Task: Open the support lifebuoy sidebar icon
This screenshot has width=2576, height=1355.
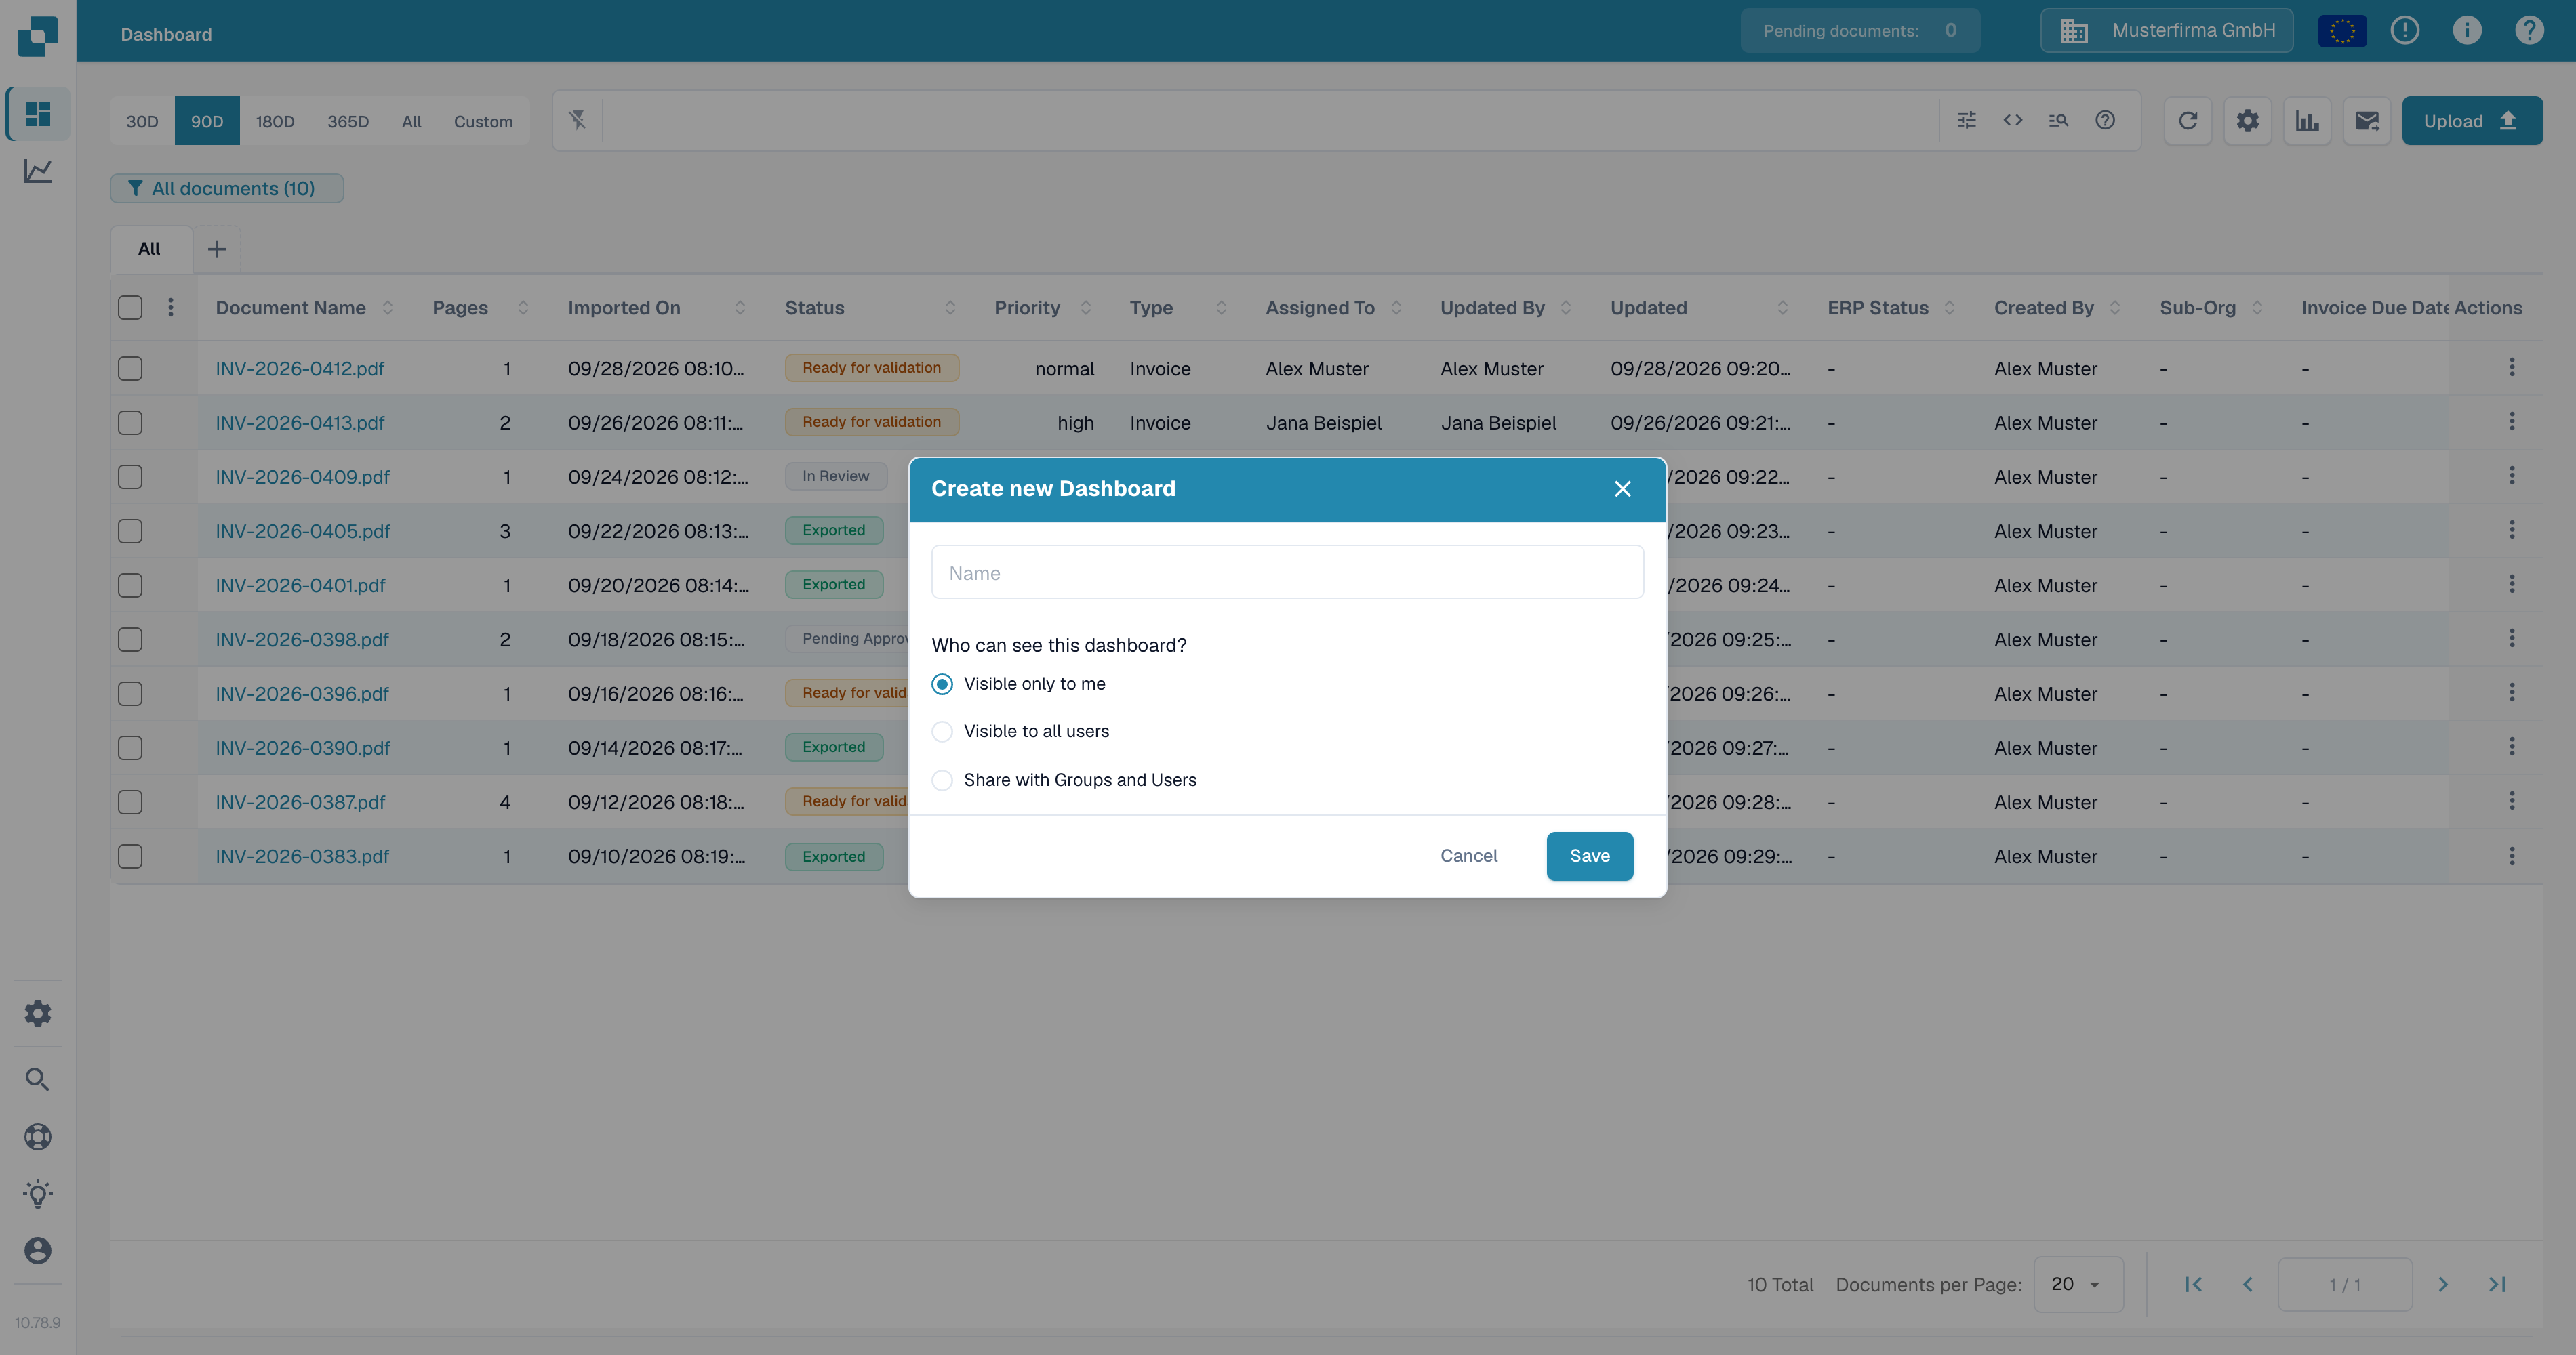Action: tap(38, 1136)
